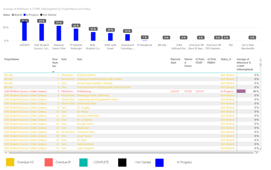Screen dimensions: 271x170
Task: Click the PrePlanning task cell
Action: [x=84, y=91]
